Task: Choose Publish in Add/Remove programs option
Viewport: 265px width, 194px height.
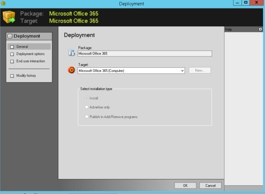Action: click(x=86, y=117)
